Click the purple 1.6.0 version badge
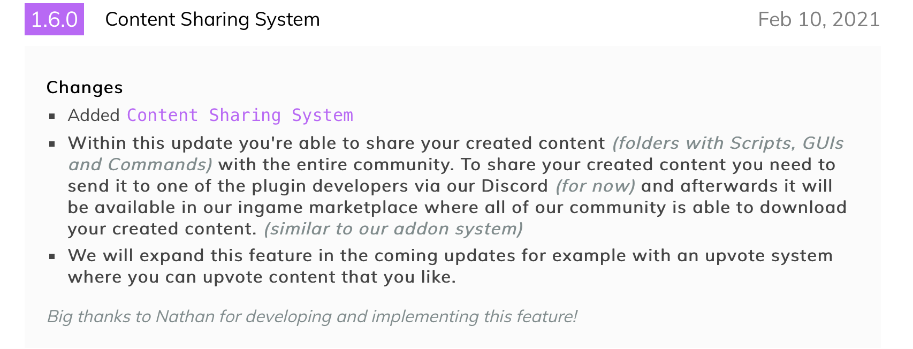Screen dimensions: 913x349 pos(54,19)
